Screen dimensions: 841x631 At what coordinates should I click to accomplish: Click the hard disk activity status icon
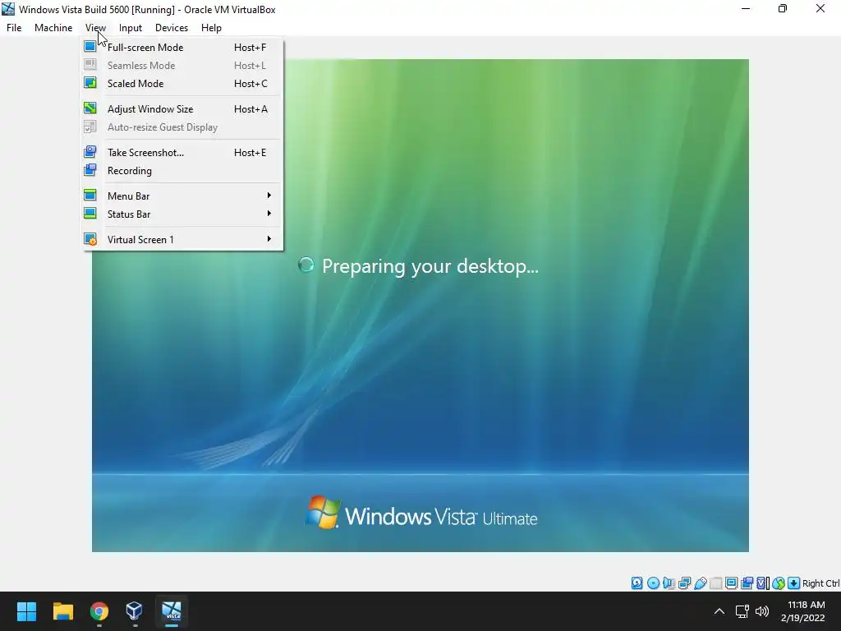click(x=636, y=583)
